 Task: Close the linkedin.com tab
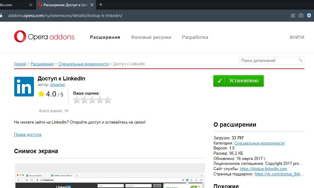tap(31, 5)
